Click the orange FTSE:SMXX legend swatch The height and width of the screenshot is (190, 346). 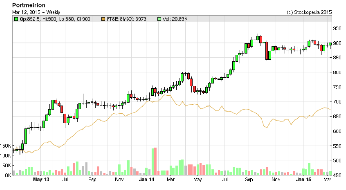click(x=103, y=19)
